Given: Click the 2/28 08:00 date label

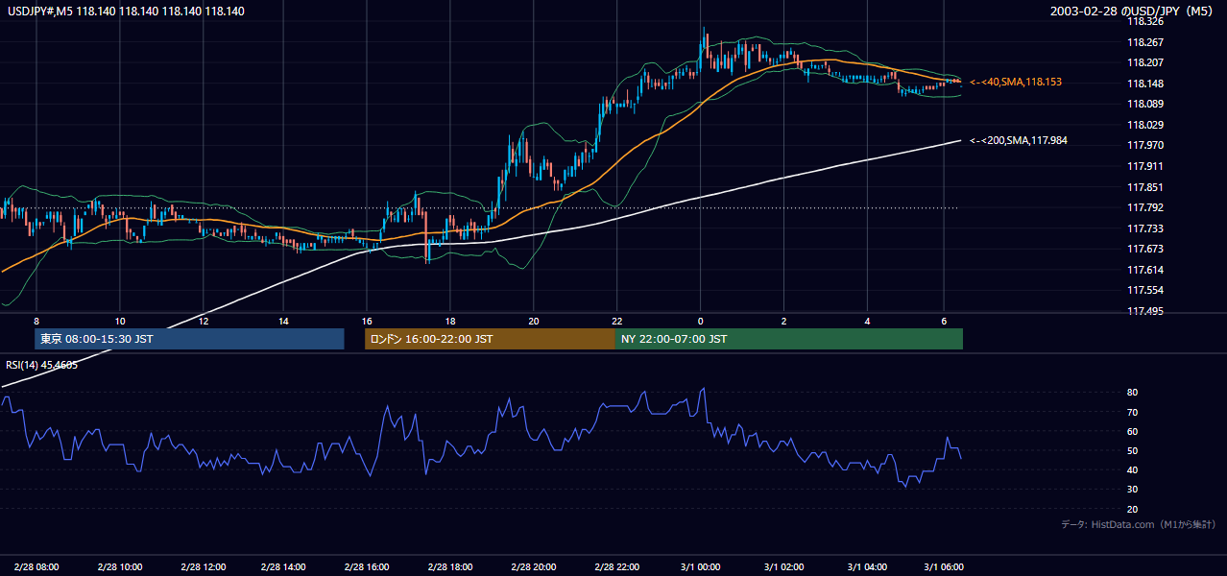Looking at the screenshot, I should coord(36,567).
